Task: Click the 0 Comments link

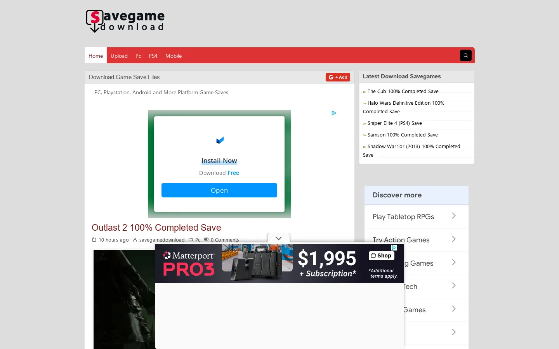Action: click(225, 240)
